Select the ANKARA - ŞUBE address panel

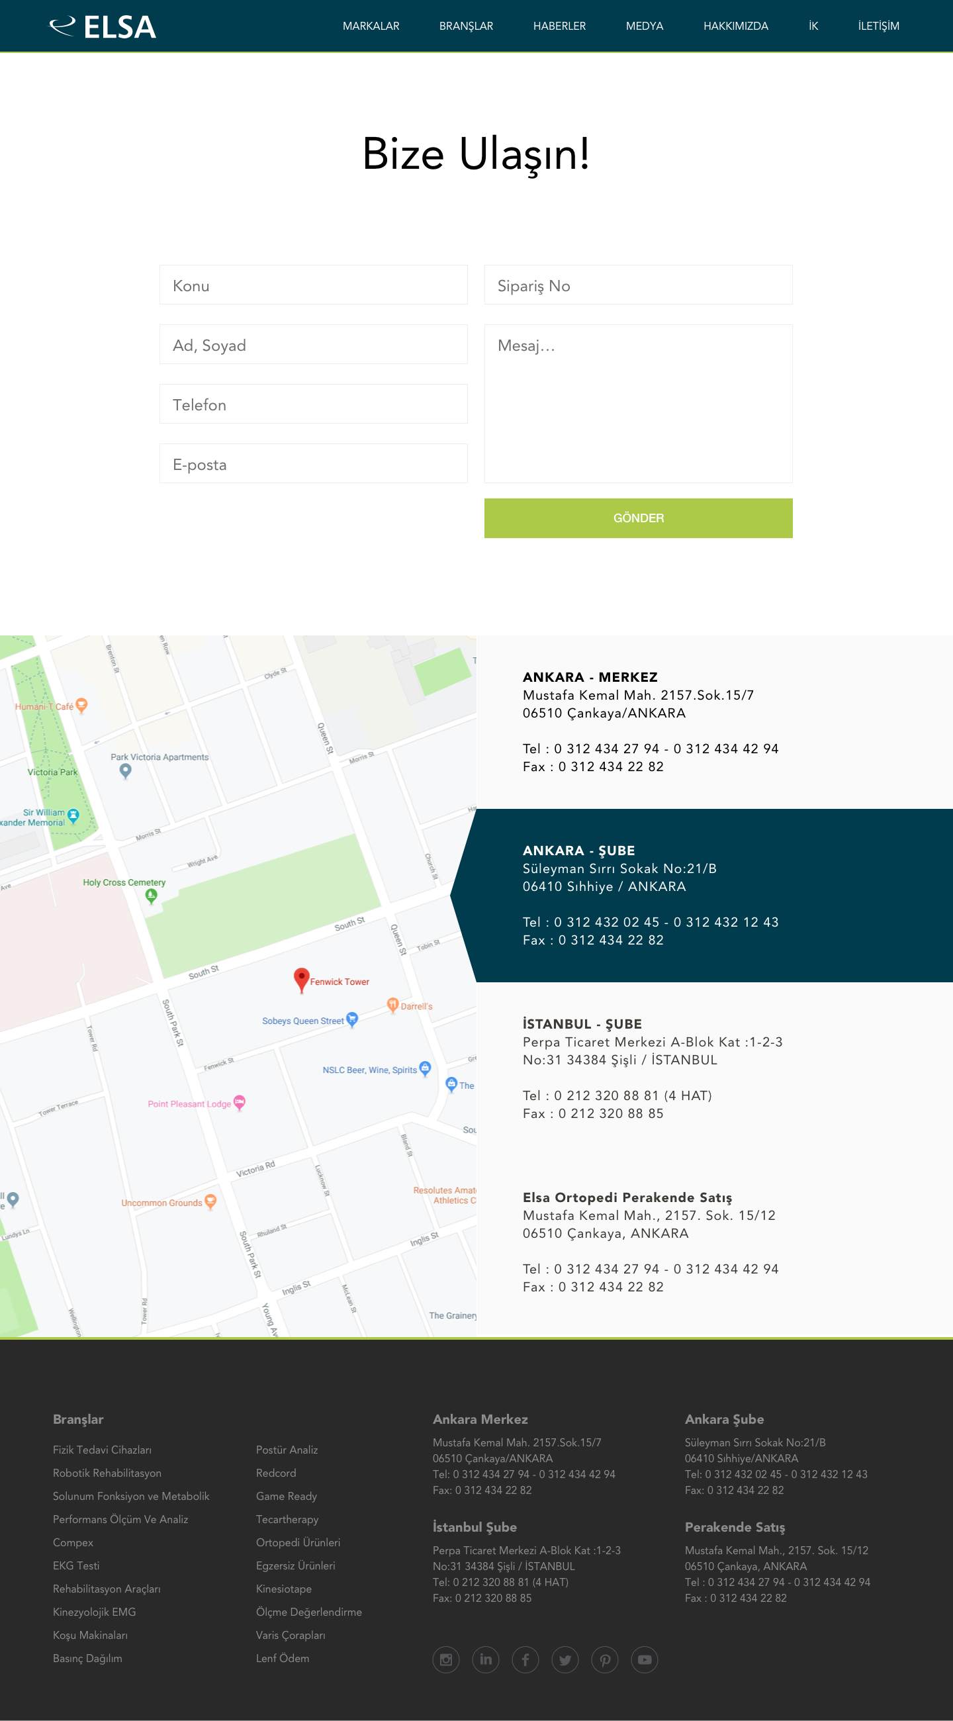(702, 895)
